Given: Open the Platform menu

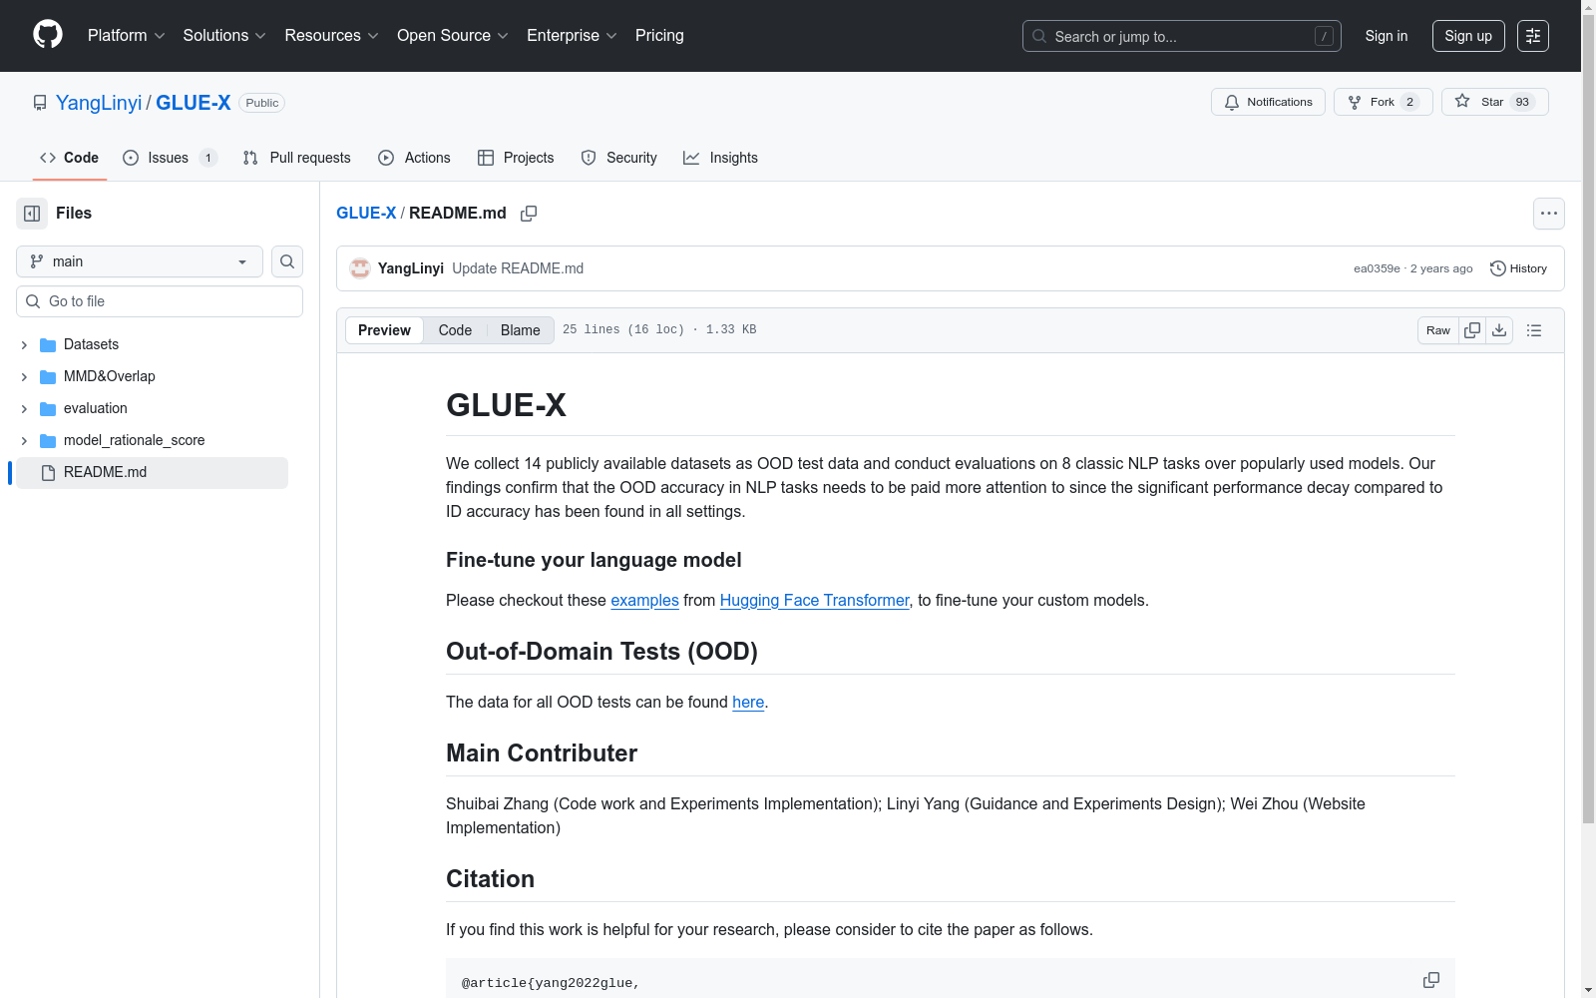Looking at the screenshot, I should (127, 36).
